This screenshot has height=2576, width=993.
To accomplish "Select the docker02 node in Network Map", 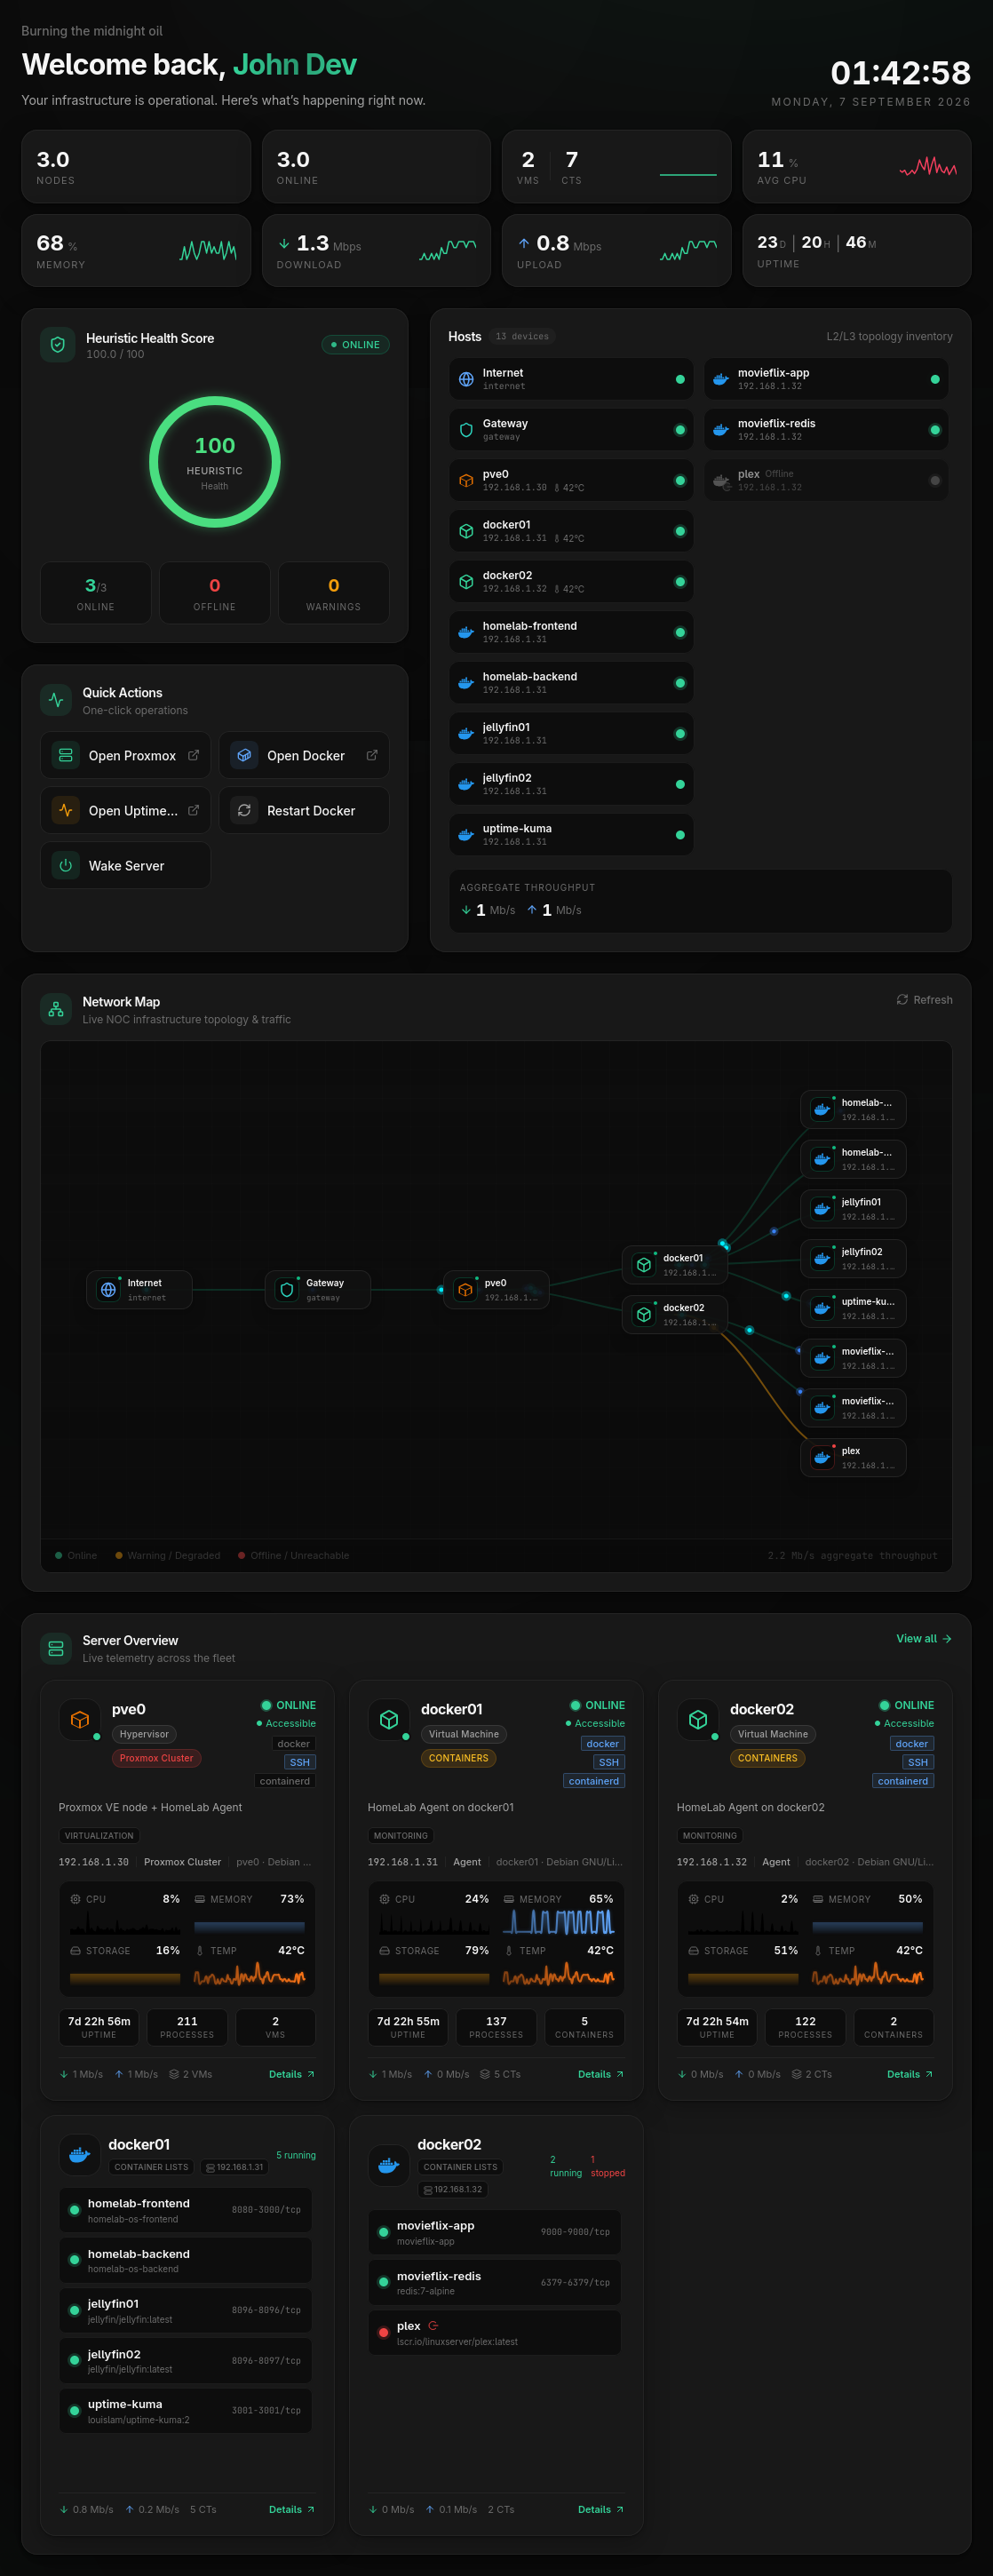I will coord(675,1314).
